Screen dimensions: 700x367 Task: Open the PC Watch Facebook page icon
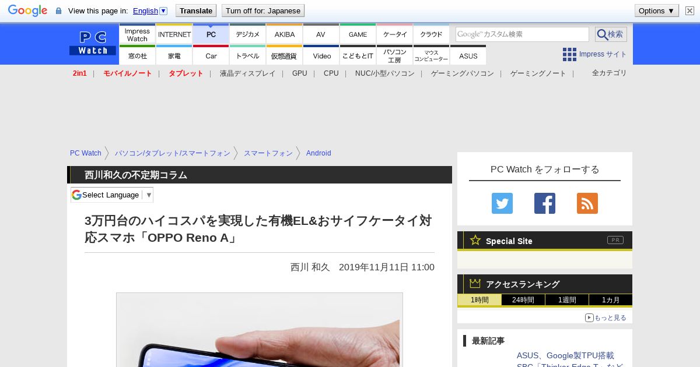point(545,203)
